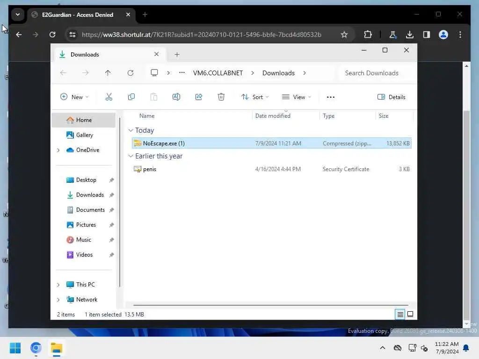Image resolution: width=479 pixels, height=359 pixels.
Task: Open Pictures quick access folder
Action: 84,225
